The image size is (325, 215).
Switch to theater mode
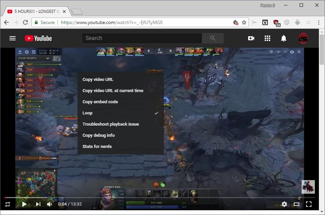pos(297,204)
